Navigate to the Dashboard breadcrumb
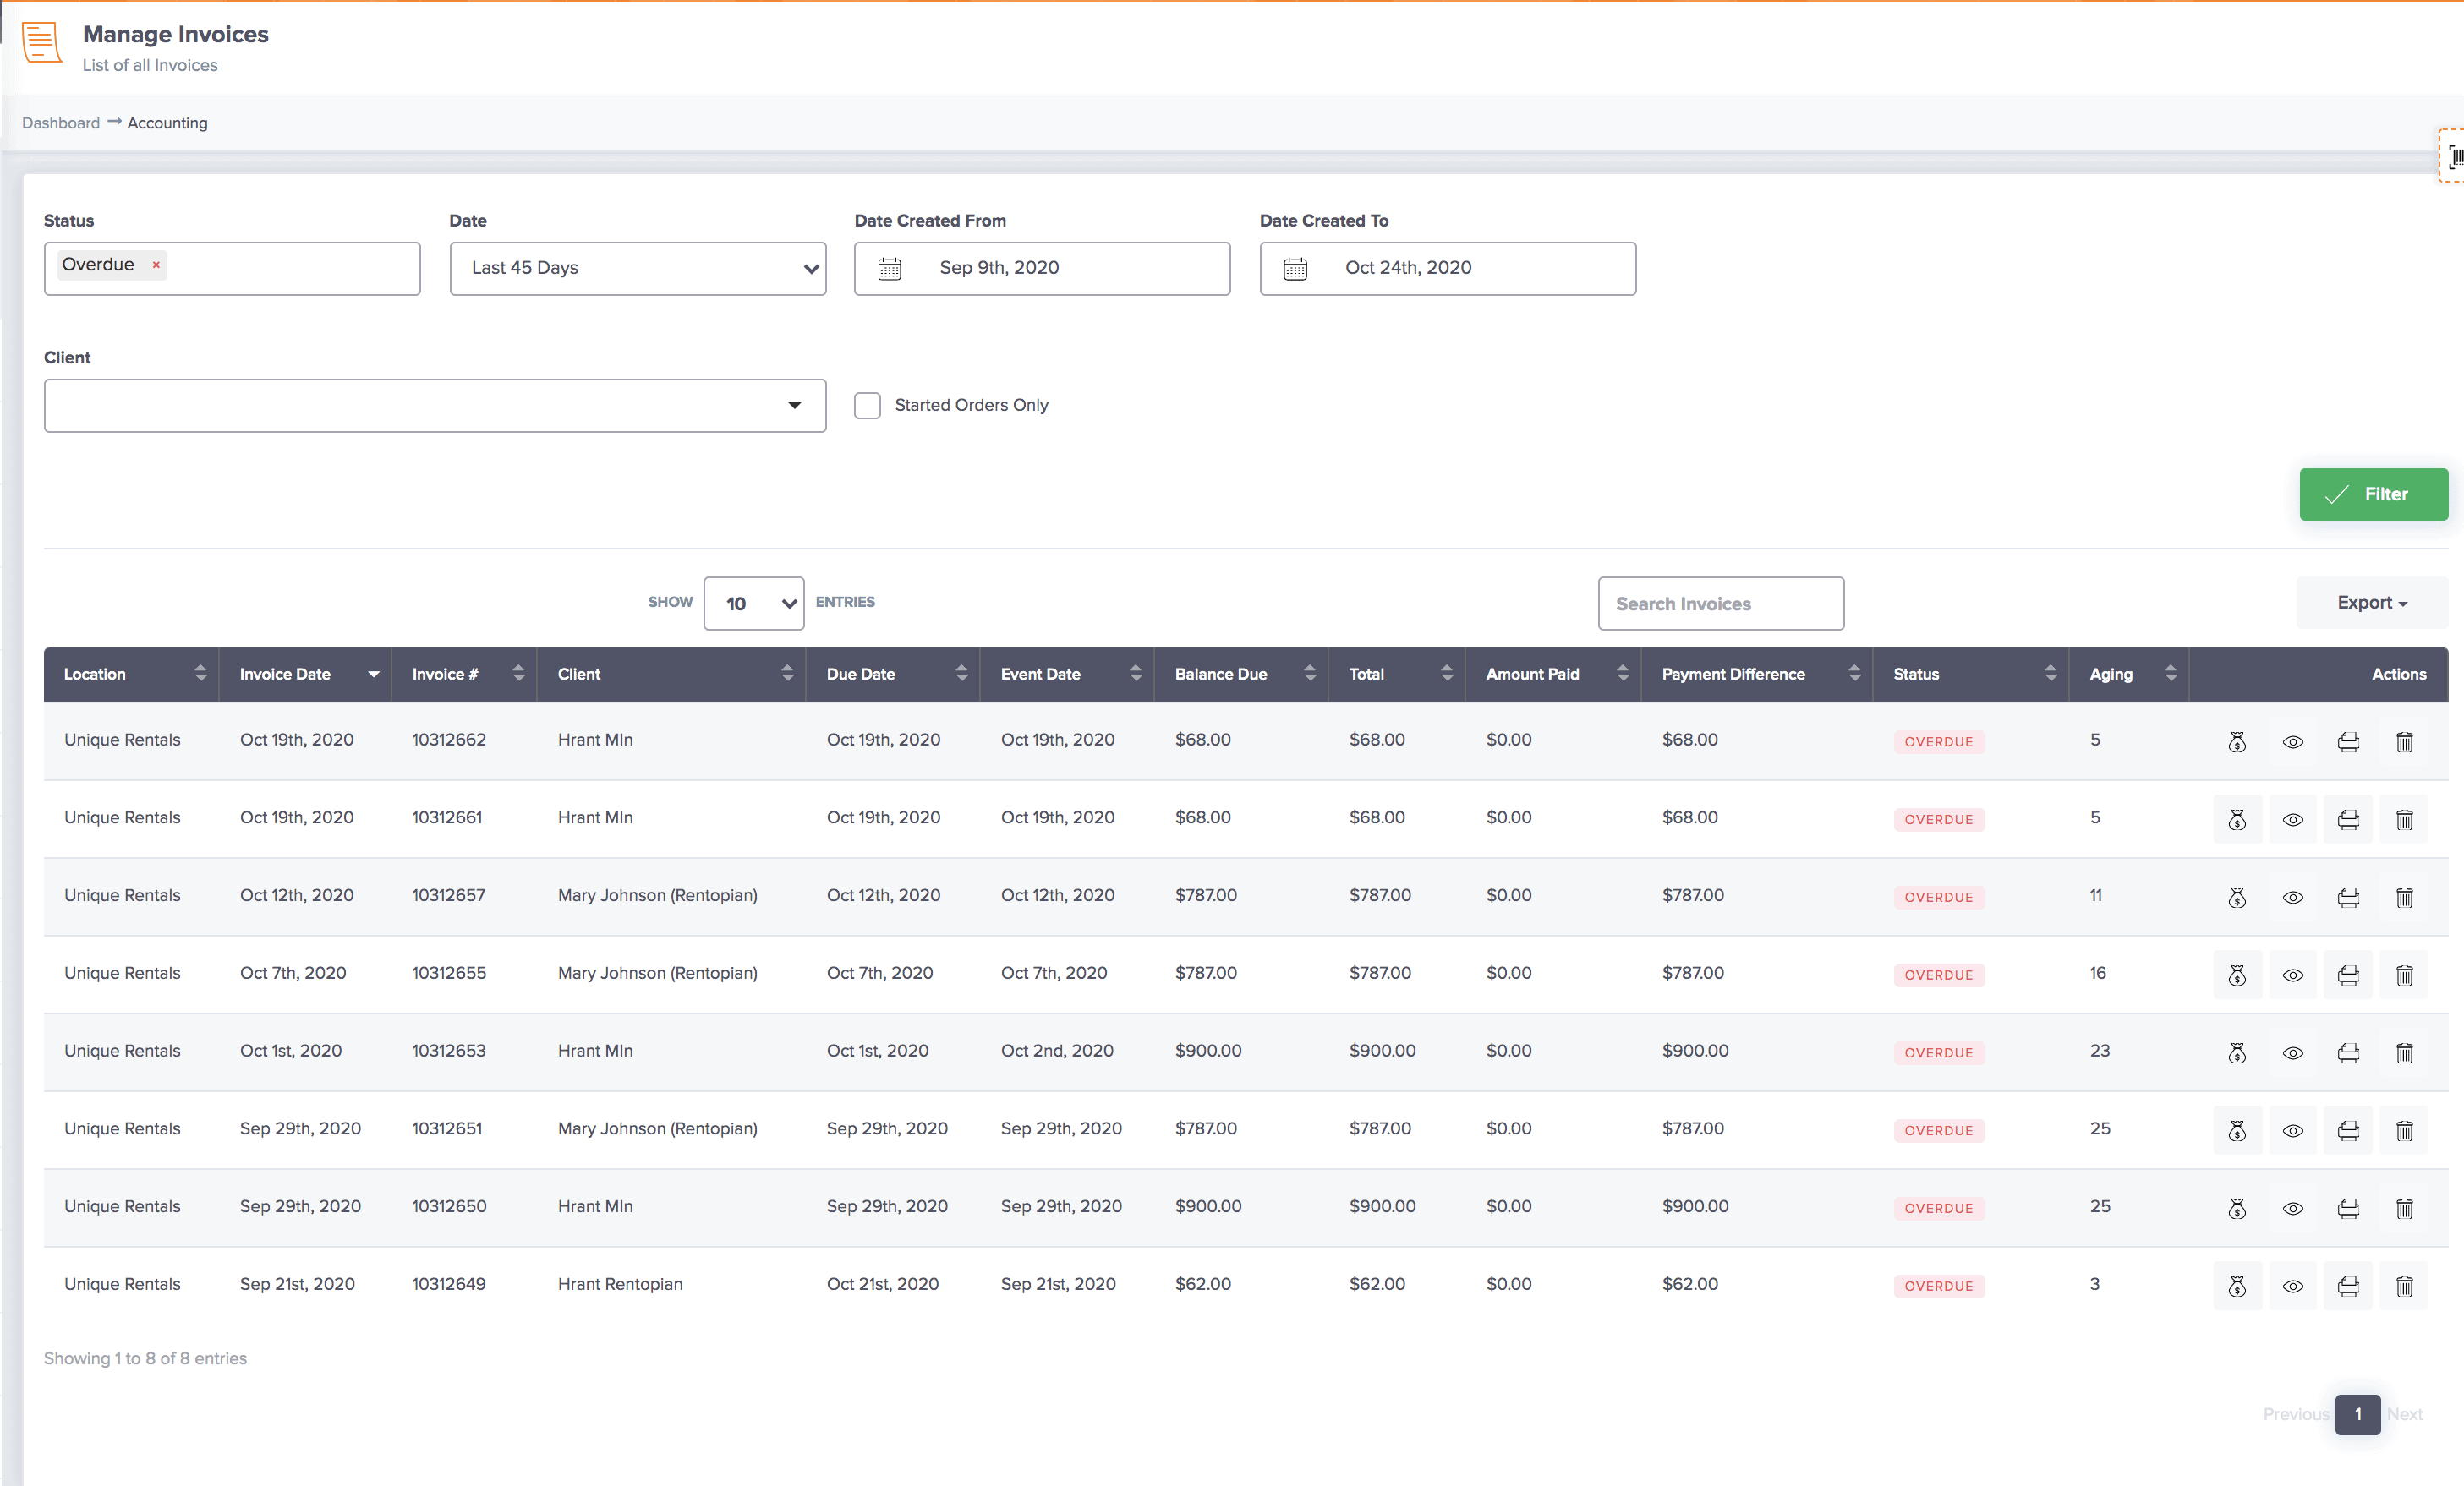 point(60,122)
